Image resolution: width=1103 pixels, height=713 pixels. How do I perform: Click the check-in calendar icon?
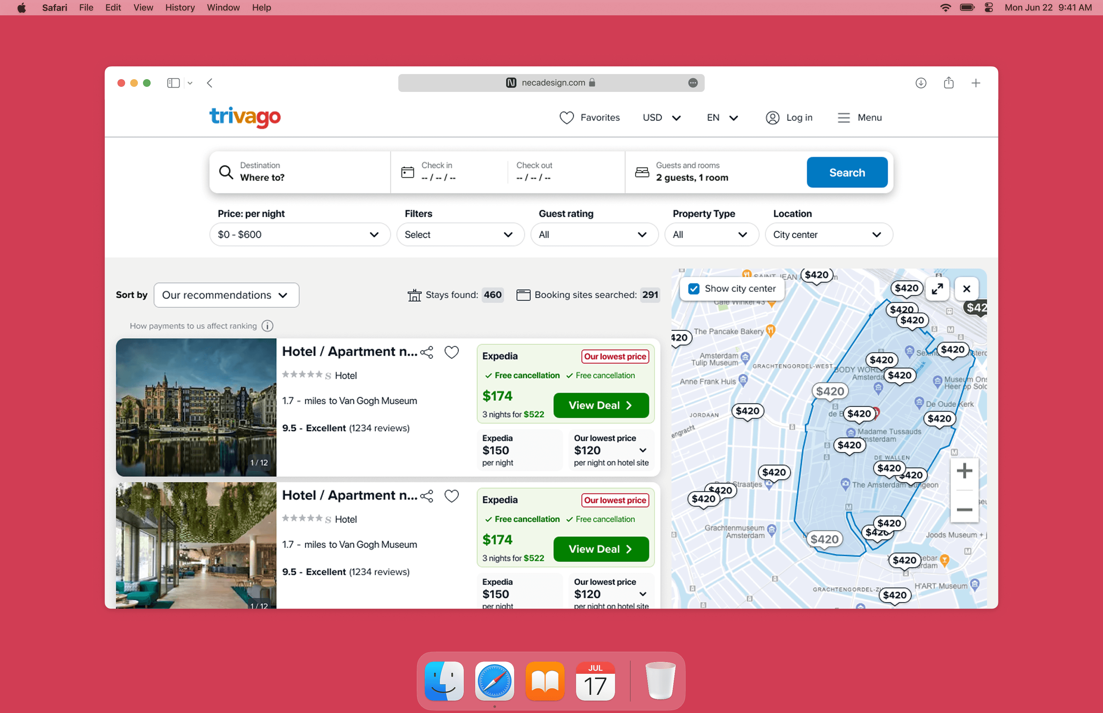point(407,172)
